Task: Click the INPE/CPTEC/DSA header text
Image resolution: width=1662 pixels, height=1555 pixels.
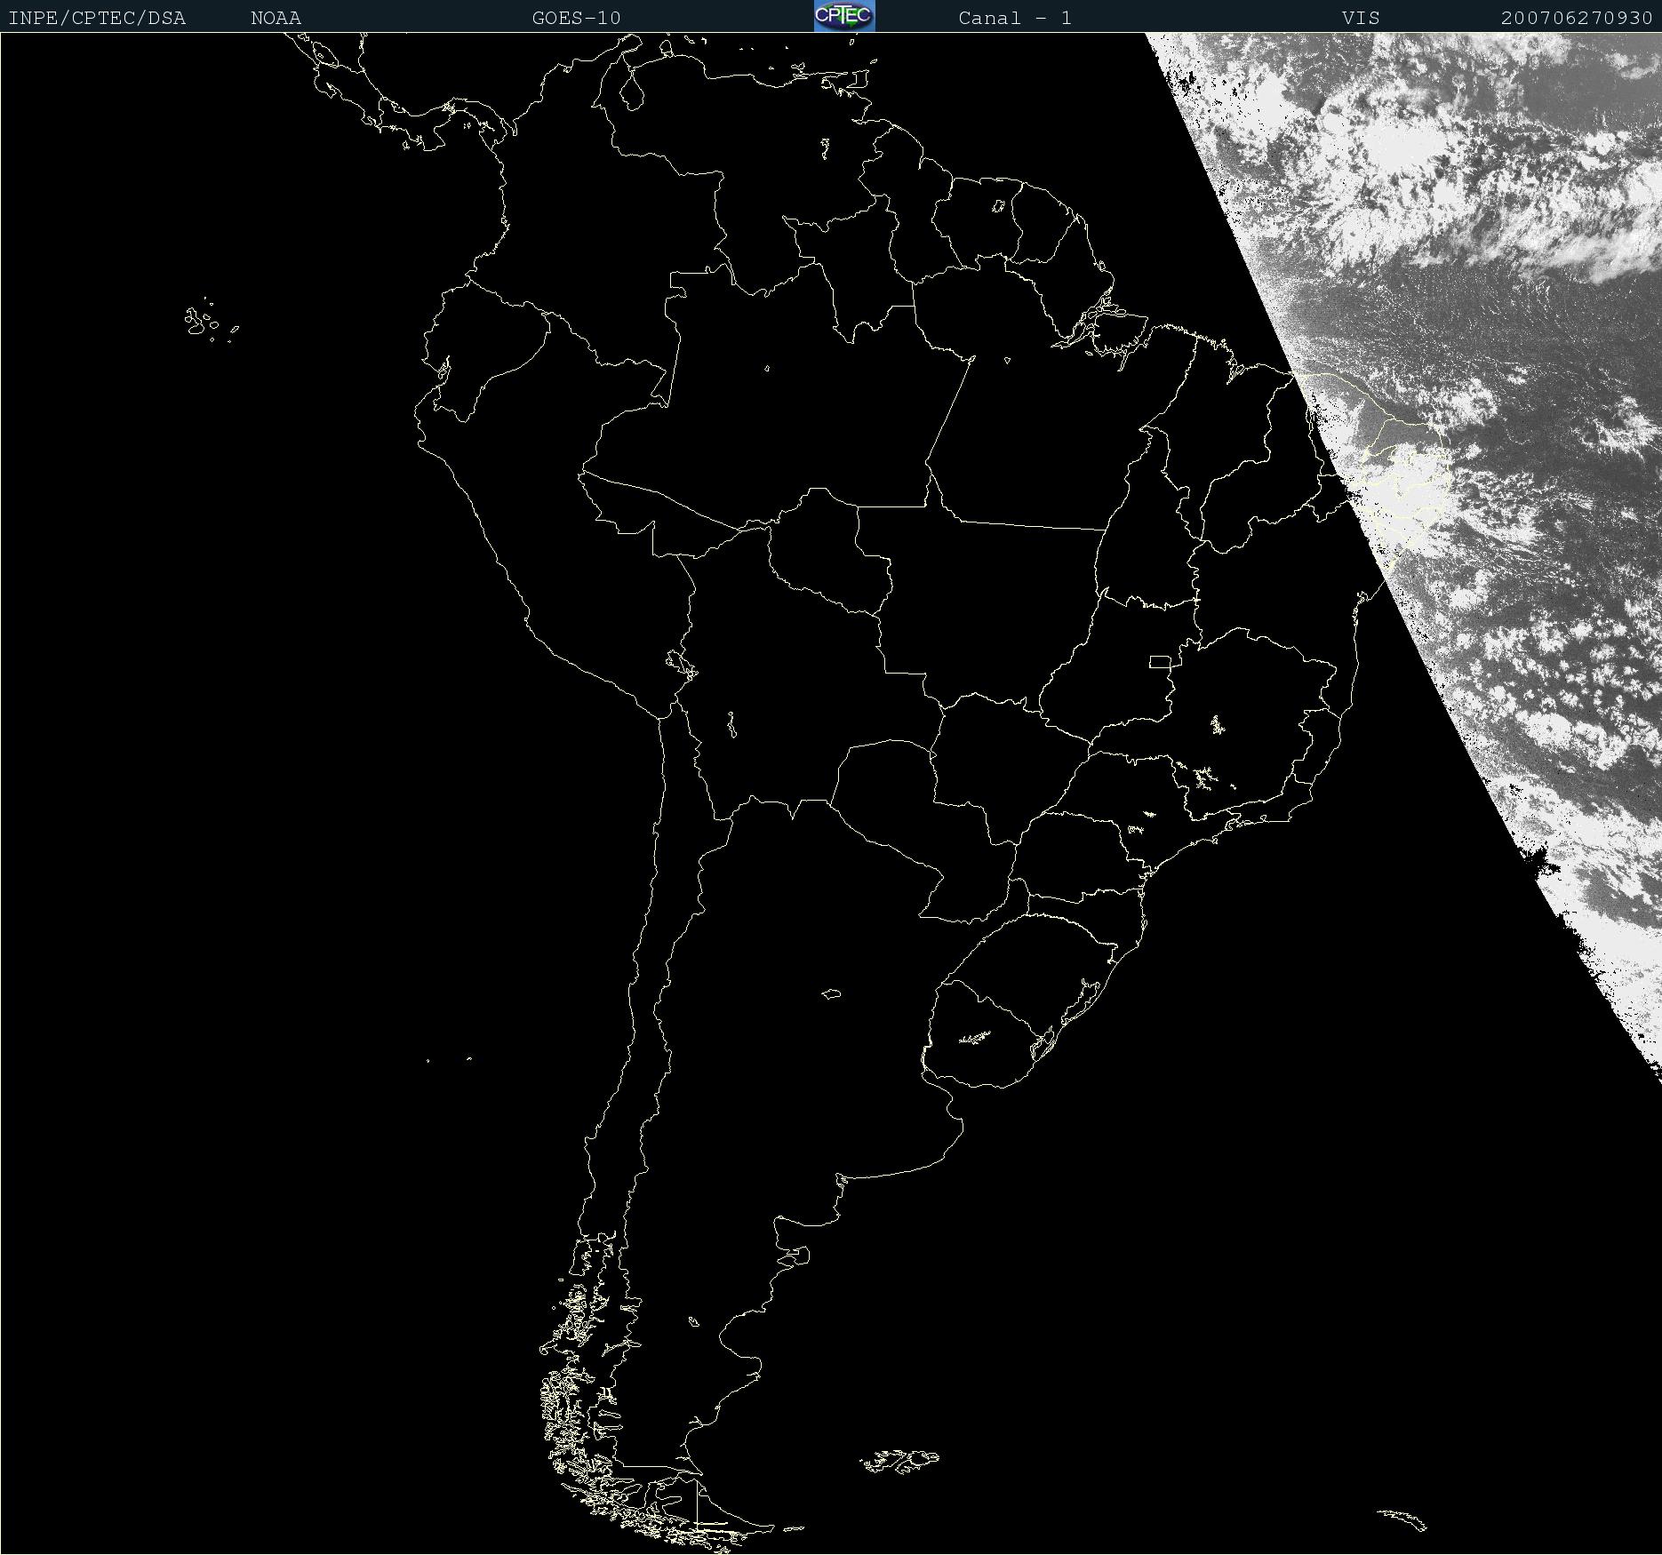Action: click(x=97, y=18)
